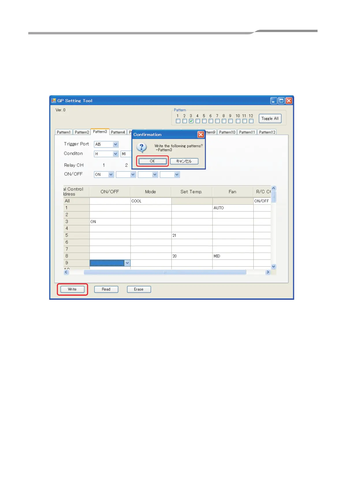Screen dimensions: 344x486
Task: Cancel the confirmation with キャンセル button
Action: point(184,161)
